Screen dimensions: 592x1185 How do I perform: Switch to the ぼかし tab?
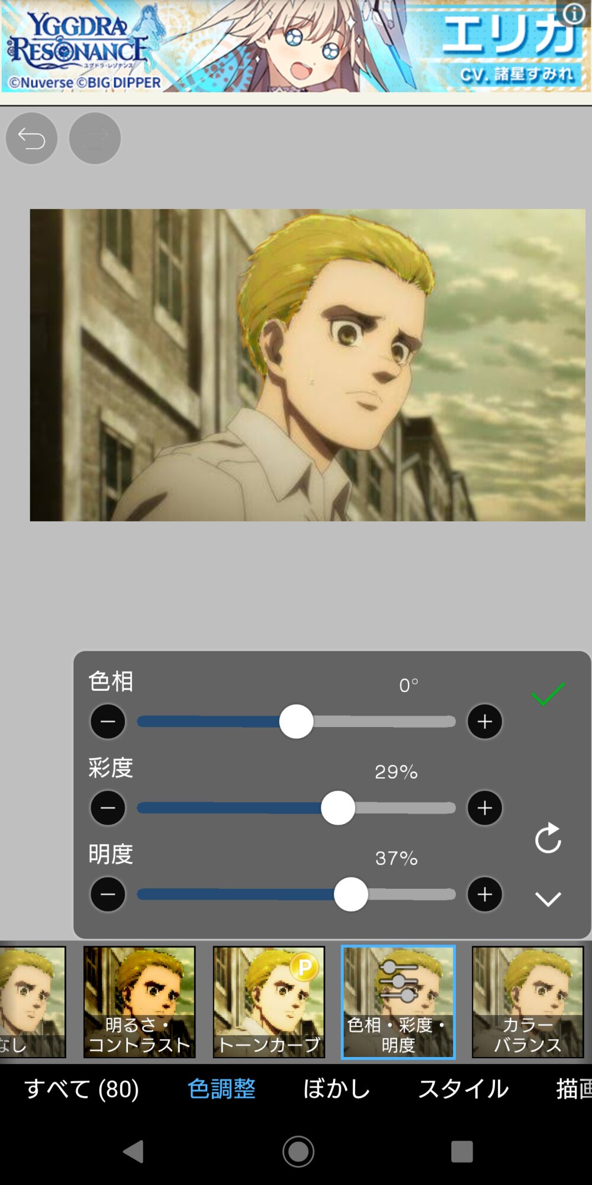point(336,1088)
